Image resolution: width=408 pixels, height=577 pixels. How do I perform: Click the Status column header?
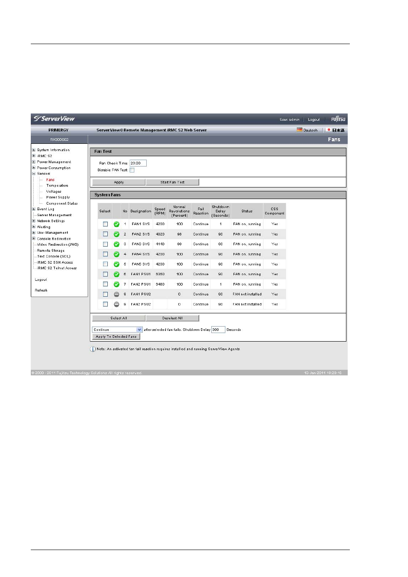tap(247, 211)
